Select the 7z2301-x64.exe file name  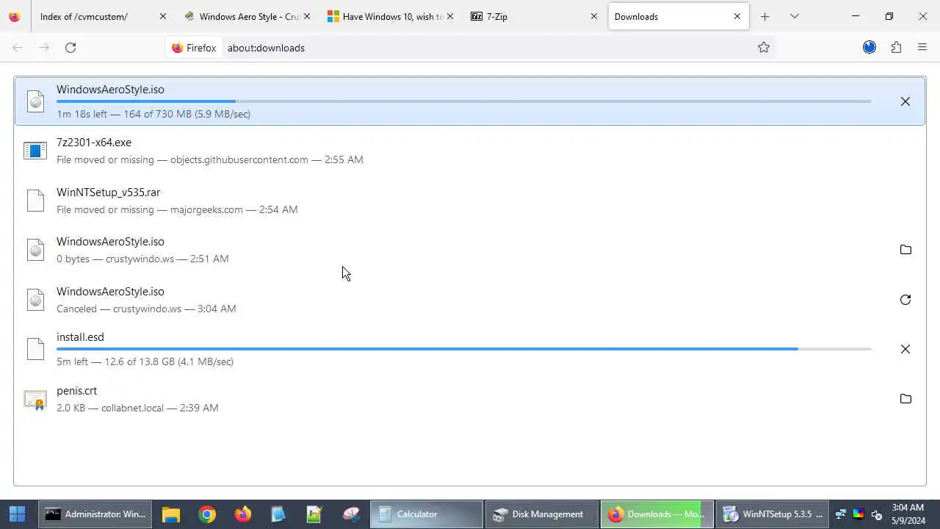[x=94, y=143]
